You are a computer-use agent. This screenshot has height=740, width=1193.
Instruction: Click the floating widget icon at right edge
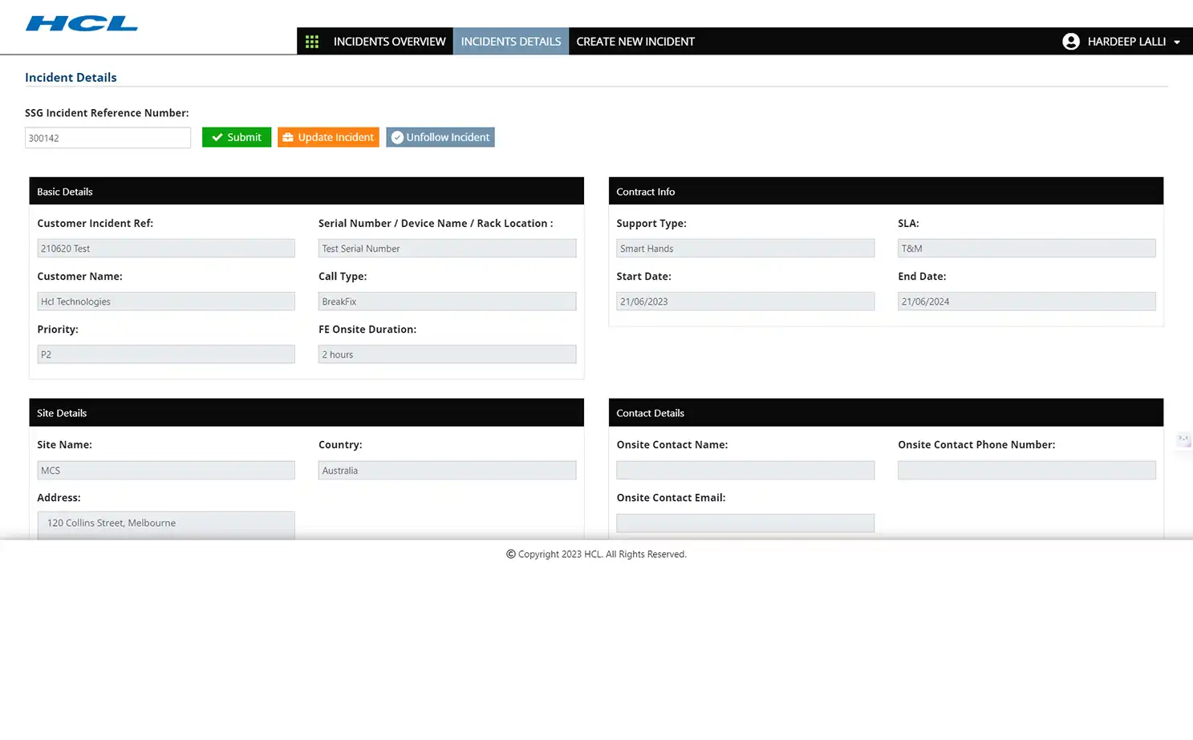tap(1183, 439)
